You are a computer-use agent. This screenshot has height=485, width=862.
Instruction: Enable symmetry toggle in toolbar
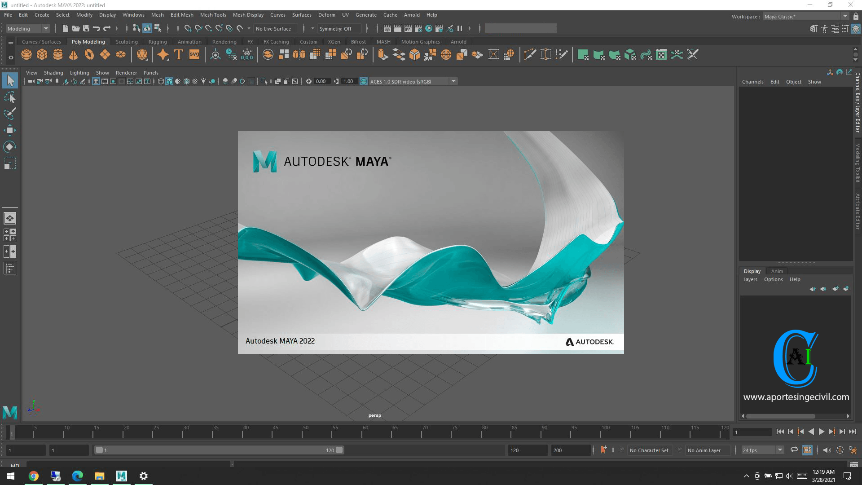point(336,28)
